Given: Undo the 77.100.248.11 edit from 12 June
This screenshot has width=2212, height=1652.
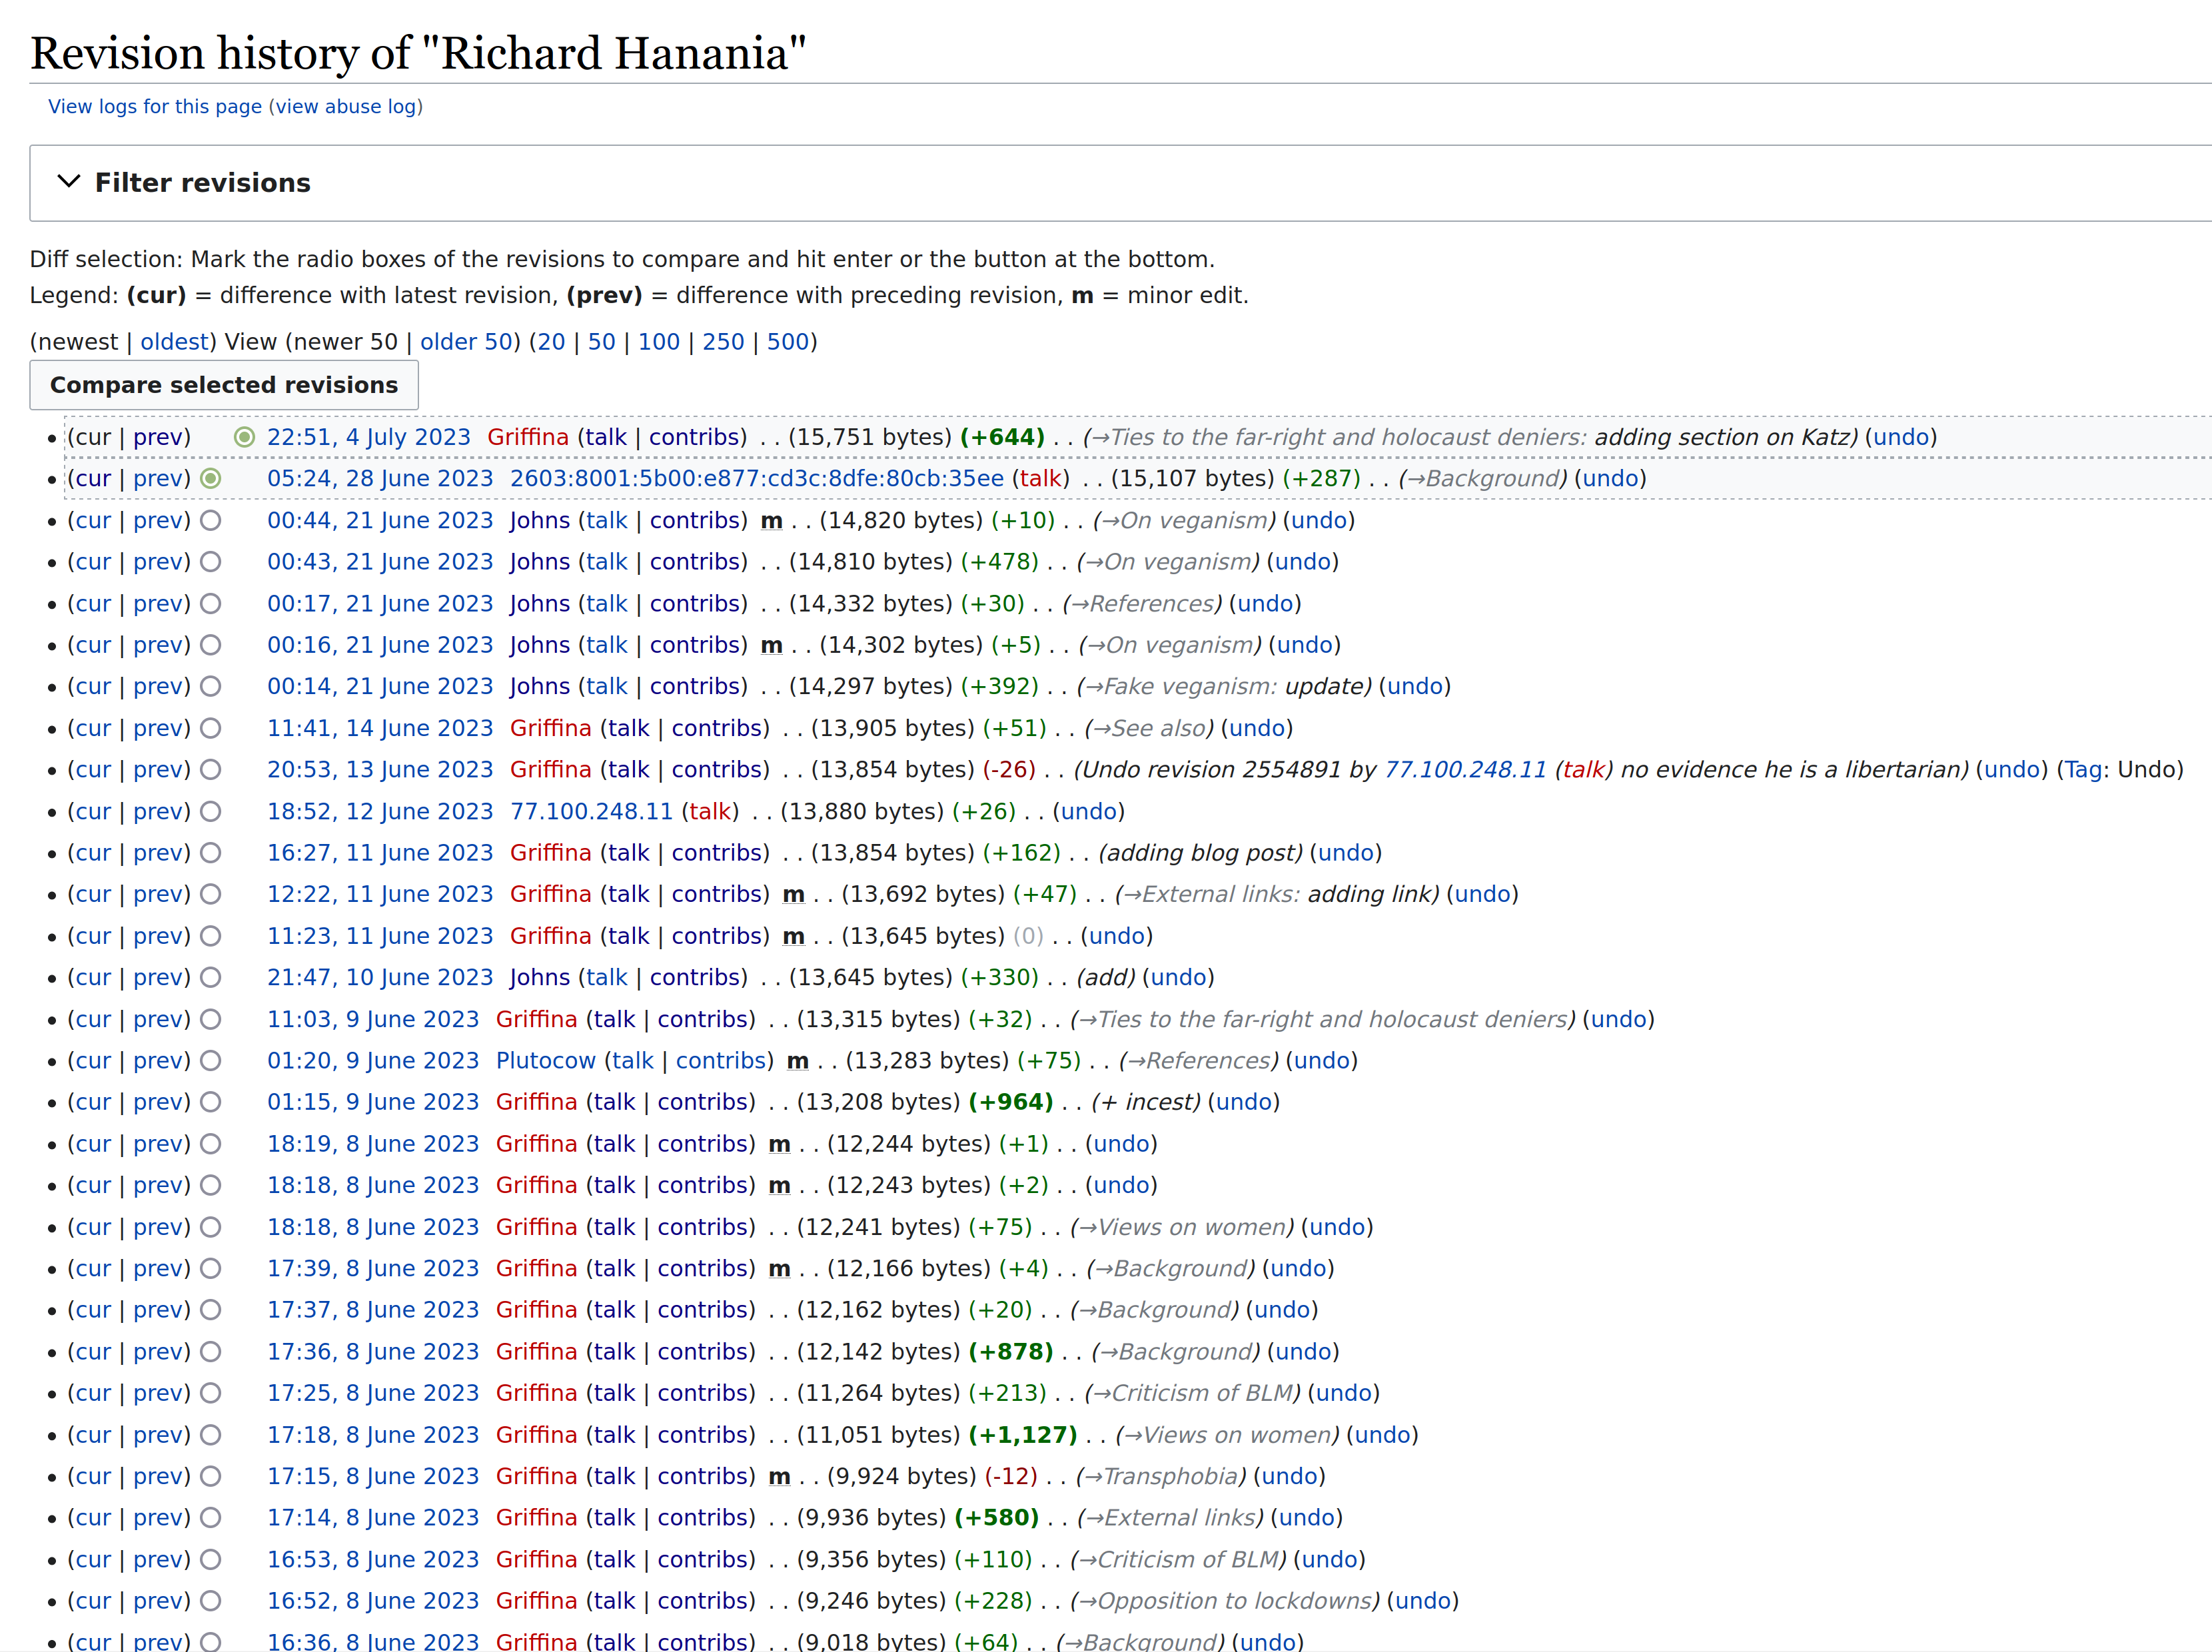Looking at the screenshot, I should 1088,811.
